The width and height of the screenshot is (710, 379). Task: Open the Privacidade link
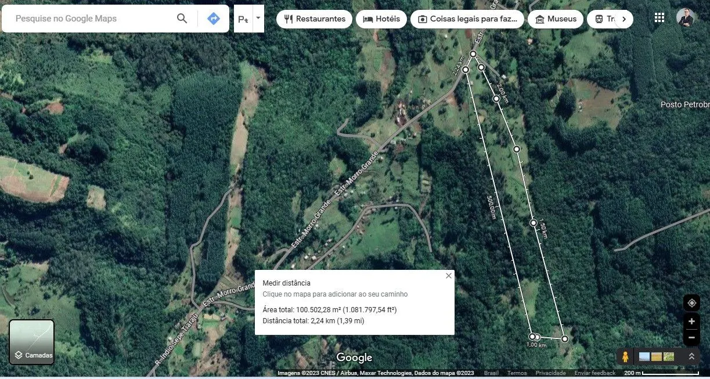point(550,373)
